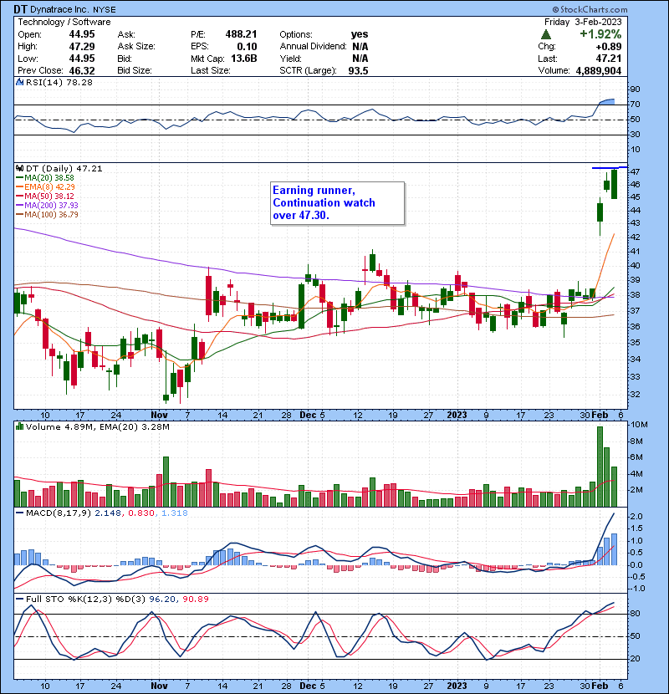Click the MA(50) 38.12 legend entry
Viewport: 669px width, 694px height.
coord(45,196)
